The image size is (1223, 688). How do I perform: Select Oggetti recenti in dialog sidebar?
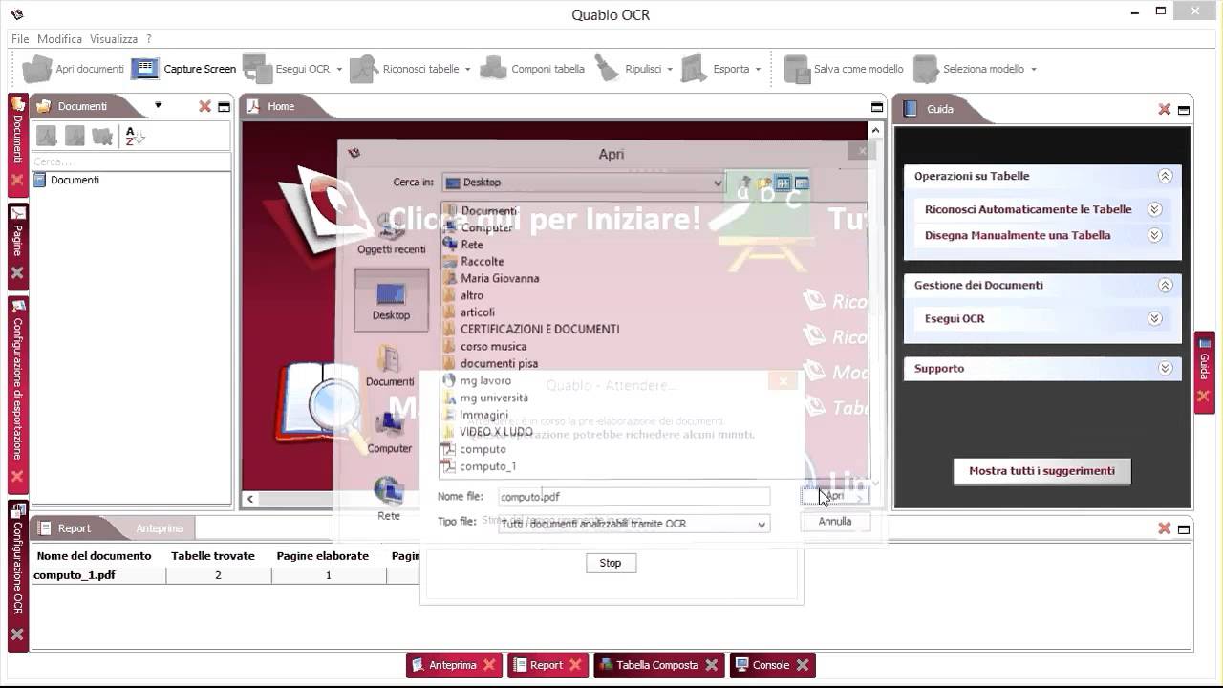pyautogui.click(x=391, y=233)
